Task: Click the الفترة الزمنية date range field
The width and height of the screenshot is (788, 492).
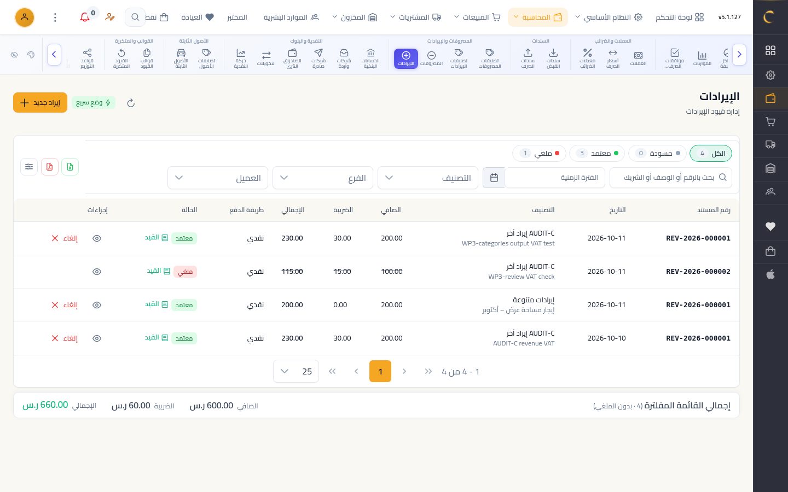Action: (555, 178)
